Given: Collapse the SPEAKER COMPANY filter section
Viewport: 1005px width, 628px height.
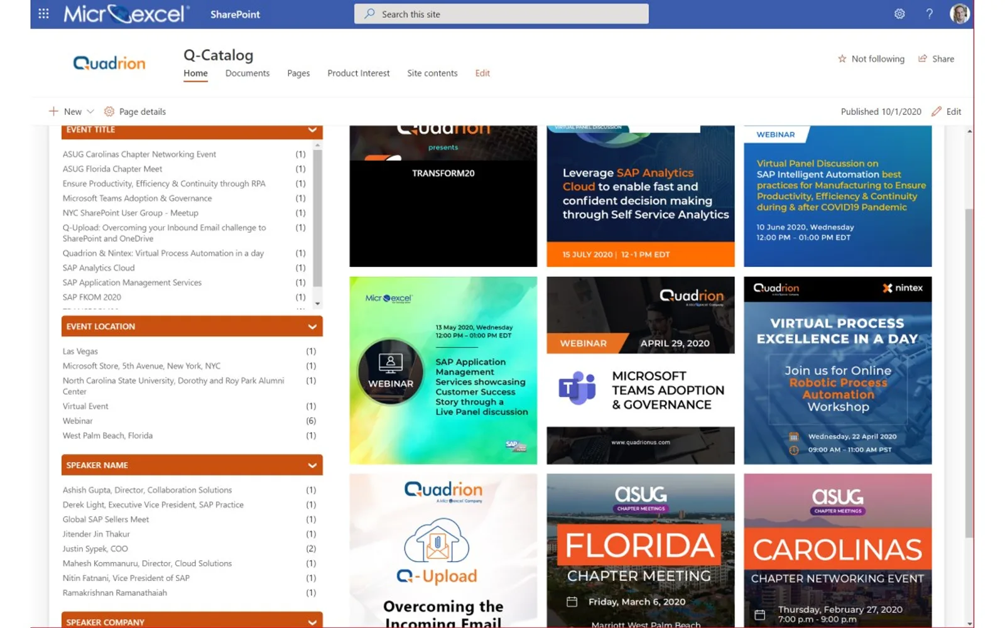Looking at the screenshot, I should (x=312, y=622).
